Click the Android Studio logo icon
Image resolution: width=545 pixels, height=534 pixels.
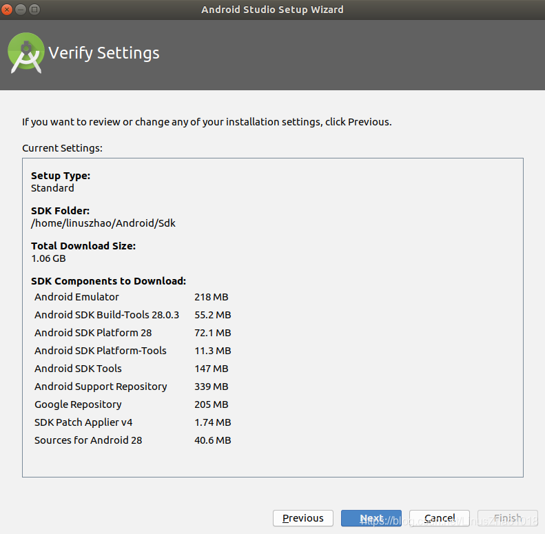click(25, 53)
